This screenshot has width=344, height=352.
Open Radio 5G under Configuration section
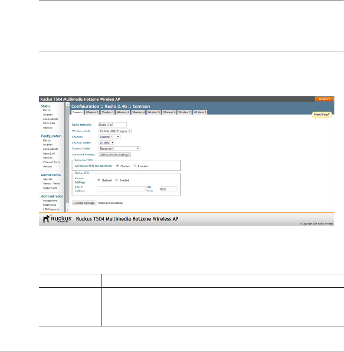pyautogui.click(x=48, y=158)
